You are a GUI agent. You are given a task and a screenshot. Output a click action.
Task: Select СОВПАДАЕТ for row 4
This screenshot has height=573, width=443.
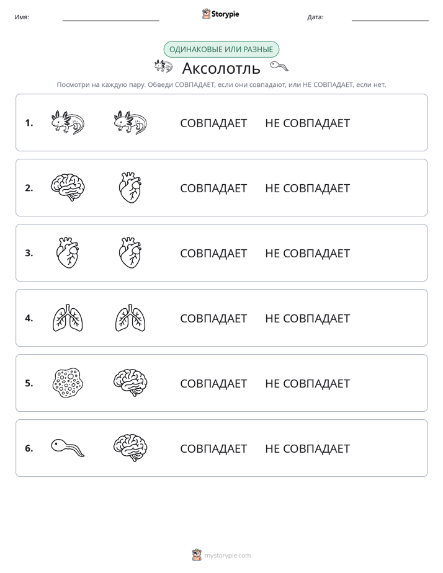pyautogui.click(x=213, y=318)
